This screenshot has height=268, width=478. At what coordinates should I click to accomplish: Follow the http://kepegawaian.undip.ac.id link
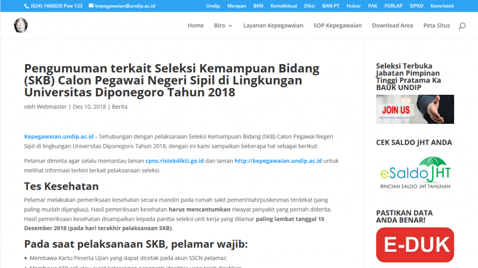point(278,161)
